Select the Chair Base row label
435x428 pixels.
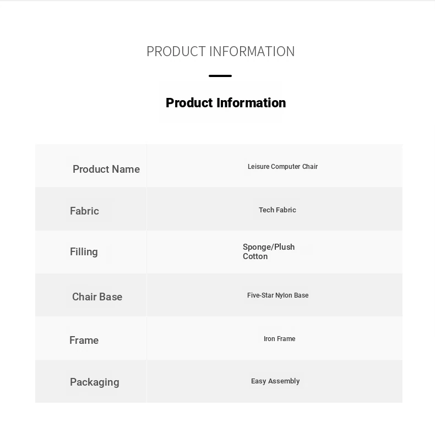(x=97, y=297)
